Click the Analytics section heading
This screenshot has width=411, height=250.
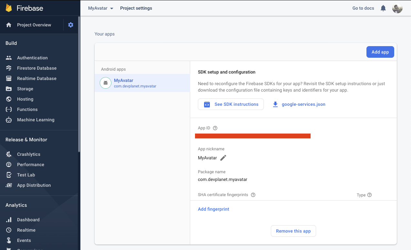coord(16,205)
